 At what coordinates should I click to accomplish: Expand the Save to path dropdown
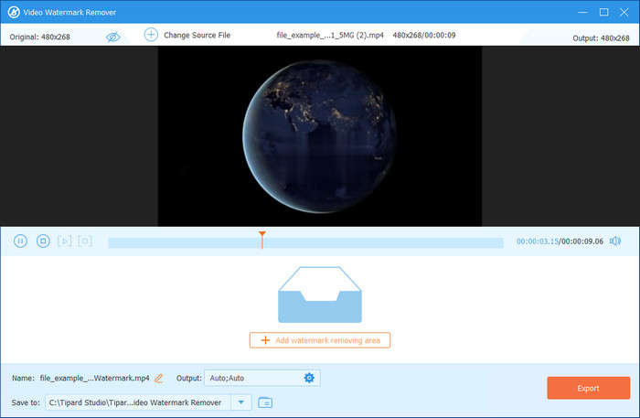(x=241, y=402)
